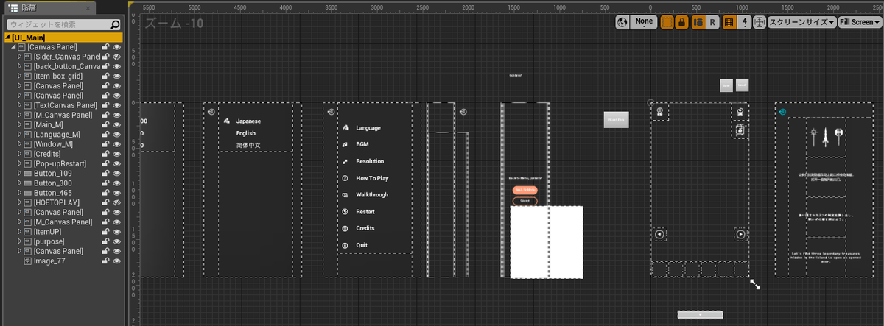This screenshot has width=884, height=326.
Task: Select Button_109 in hierarchy
Action: (x=52, y=173)
